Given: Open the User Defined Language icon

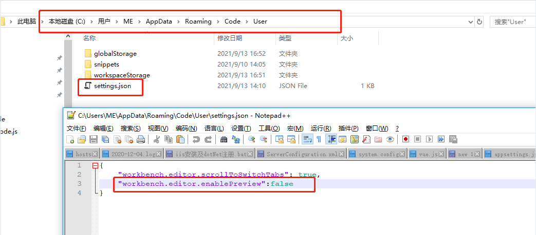Looking at the screenshot, I should coord(343,139).
